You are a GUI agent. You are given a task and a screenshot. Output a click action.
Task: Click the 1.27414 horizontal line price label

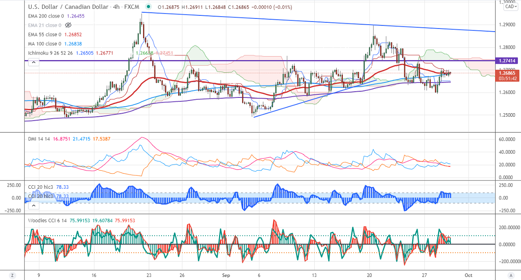tap(507, 61)
